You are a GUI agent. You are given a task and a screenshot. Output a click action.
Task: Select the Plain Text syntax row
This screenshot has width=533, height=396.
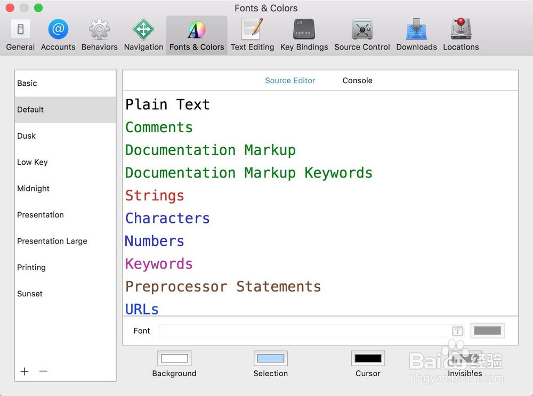[x=320, y=104]
